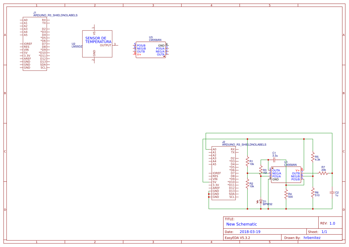Screen dimensions: 349x247
Task: Click the U3 LM358AN op-amp symbol
Action: [150, 50]
